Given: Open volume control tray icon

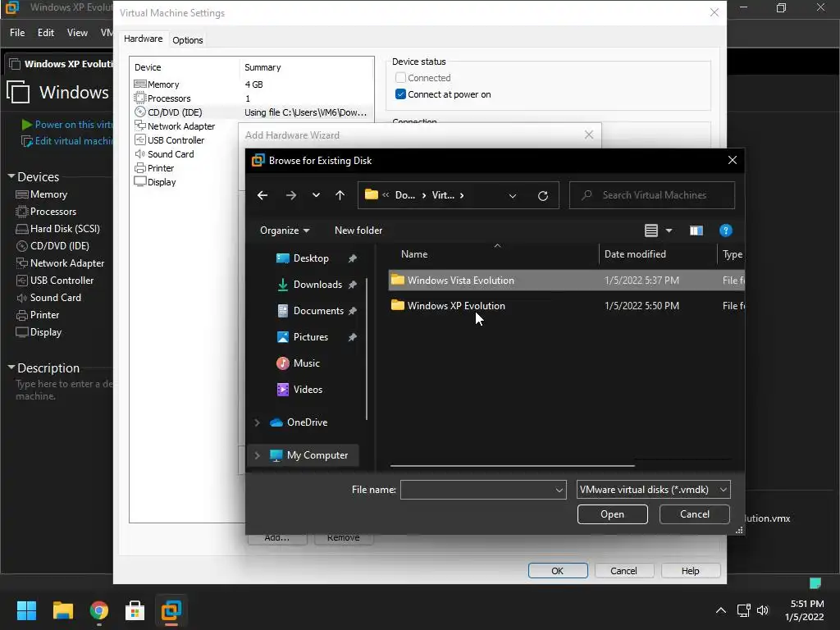Looking at the screenshot, I should 763,610.
